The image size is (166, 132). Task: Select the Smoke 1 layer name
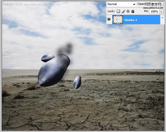click(x=131, y=20)
